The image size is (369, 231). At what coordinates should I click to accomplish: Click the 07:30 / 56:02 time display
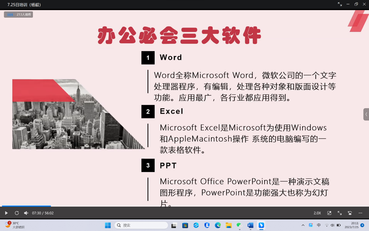pos(43,213)
